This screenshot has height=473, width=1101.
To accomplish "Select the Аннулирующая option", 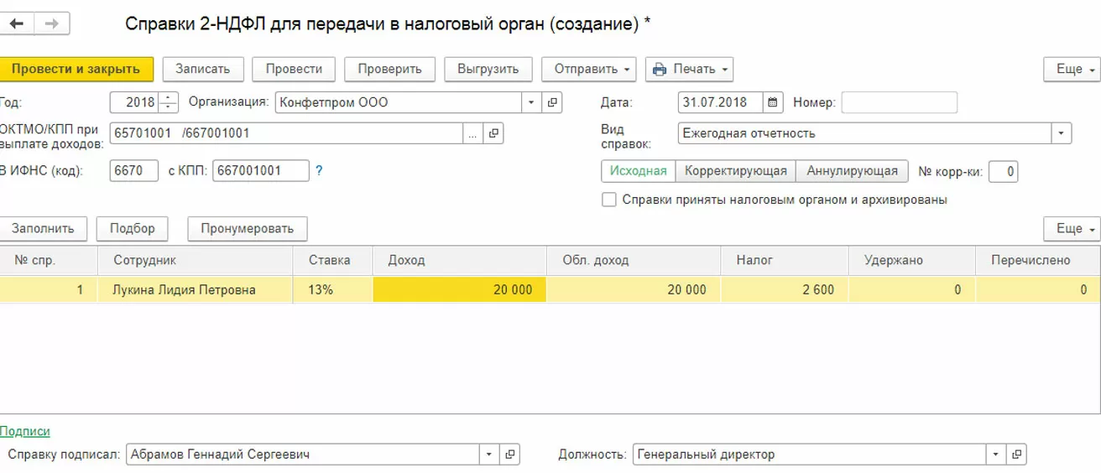I will 852,171.
